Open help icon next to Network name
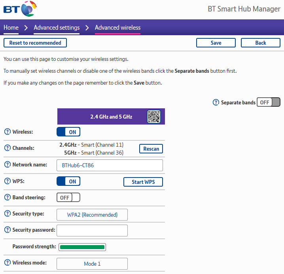This screenshot has width=284, height=274. (x=8, y=164)
